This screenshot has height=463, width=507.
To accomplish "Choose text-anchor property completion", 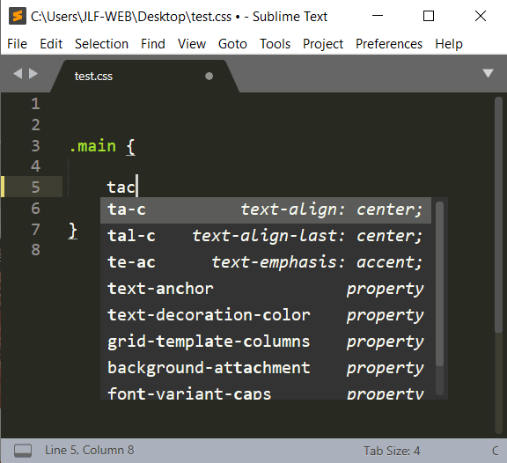I will (266, 289).
